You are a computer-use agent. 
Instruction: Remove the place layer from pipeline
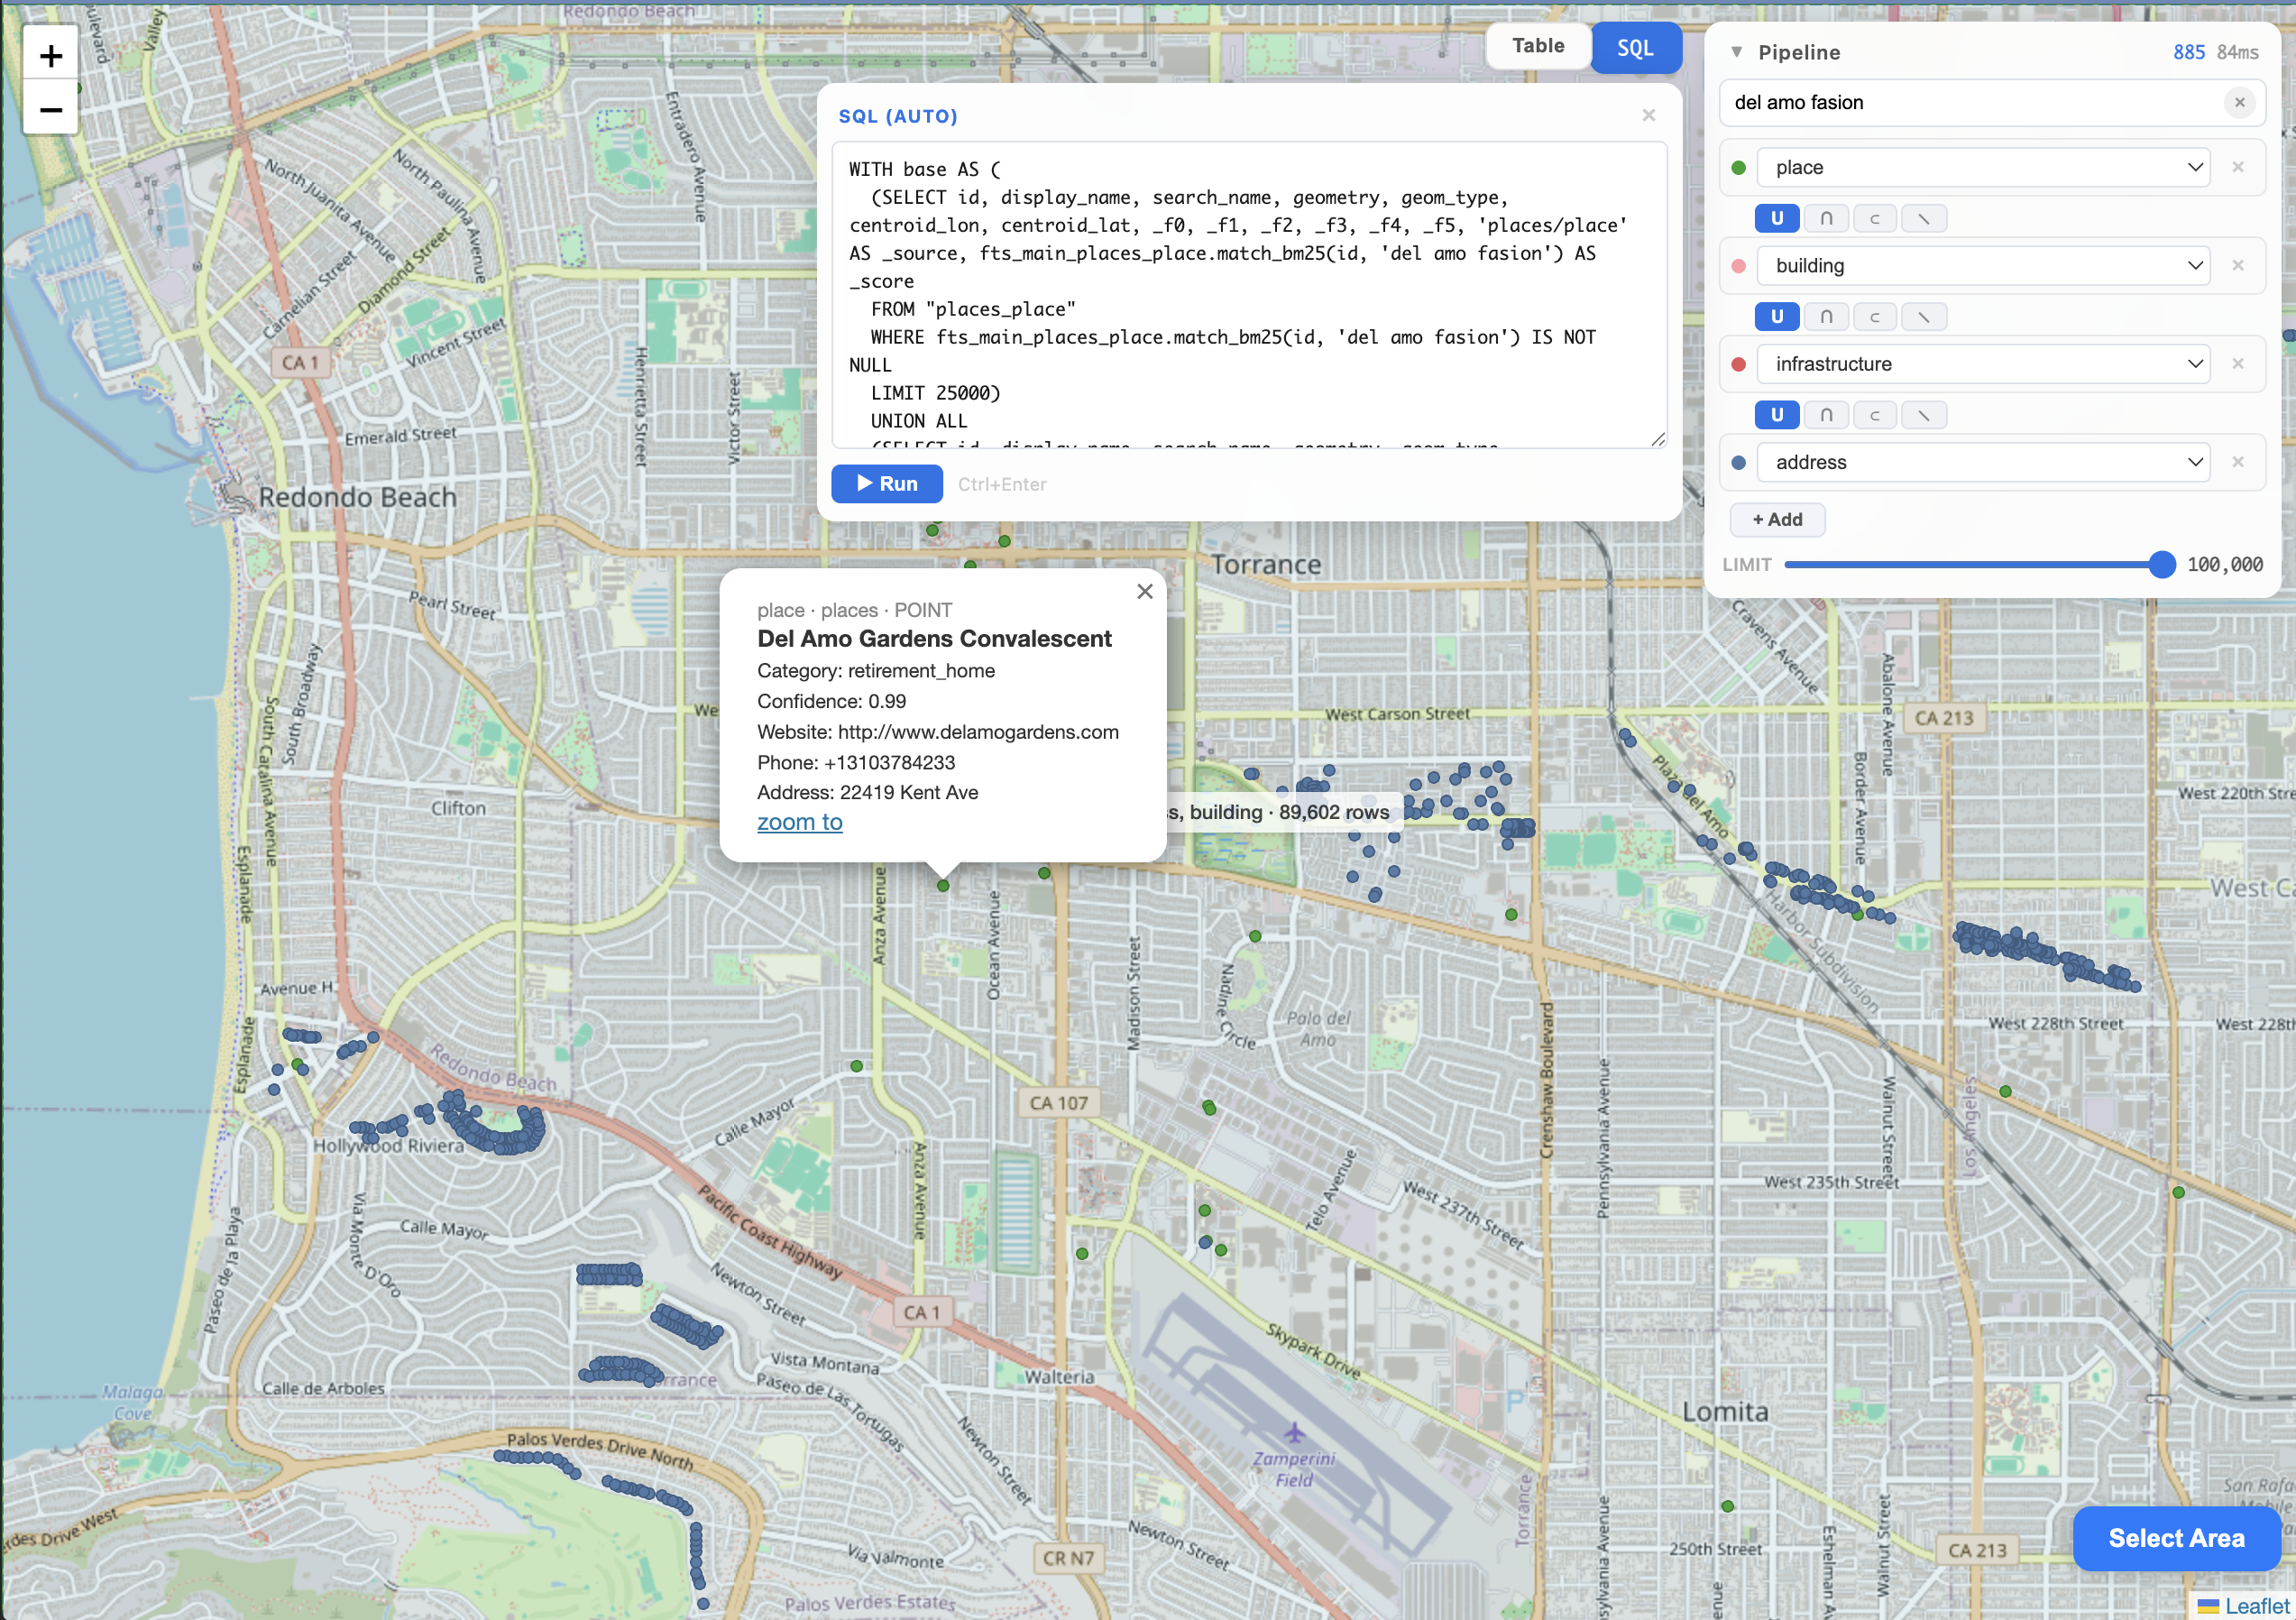click(2238, 167)
